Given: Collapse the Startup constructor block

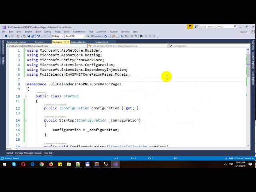Looking at the screenshot, I should coord(26,120).
